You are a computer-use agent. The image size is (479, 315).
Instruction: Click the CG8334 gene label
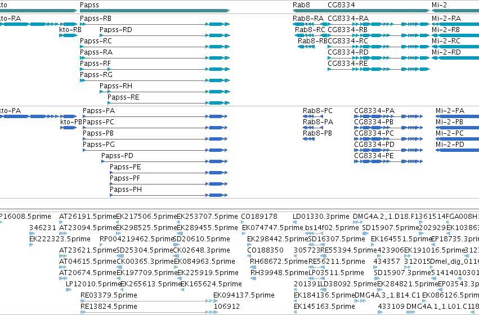click(x=341, y=5)
